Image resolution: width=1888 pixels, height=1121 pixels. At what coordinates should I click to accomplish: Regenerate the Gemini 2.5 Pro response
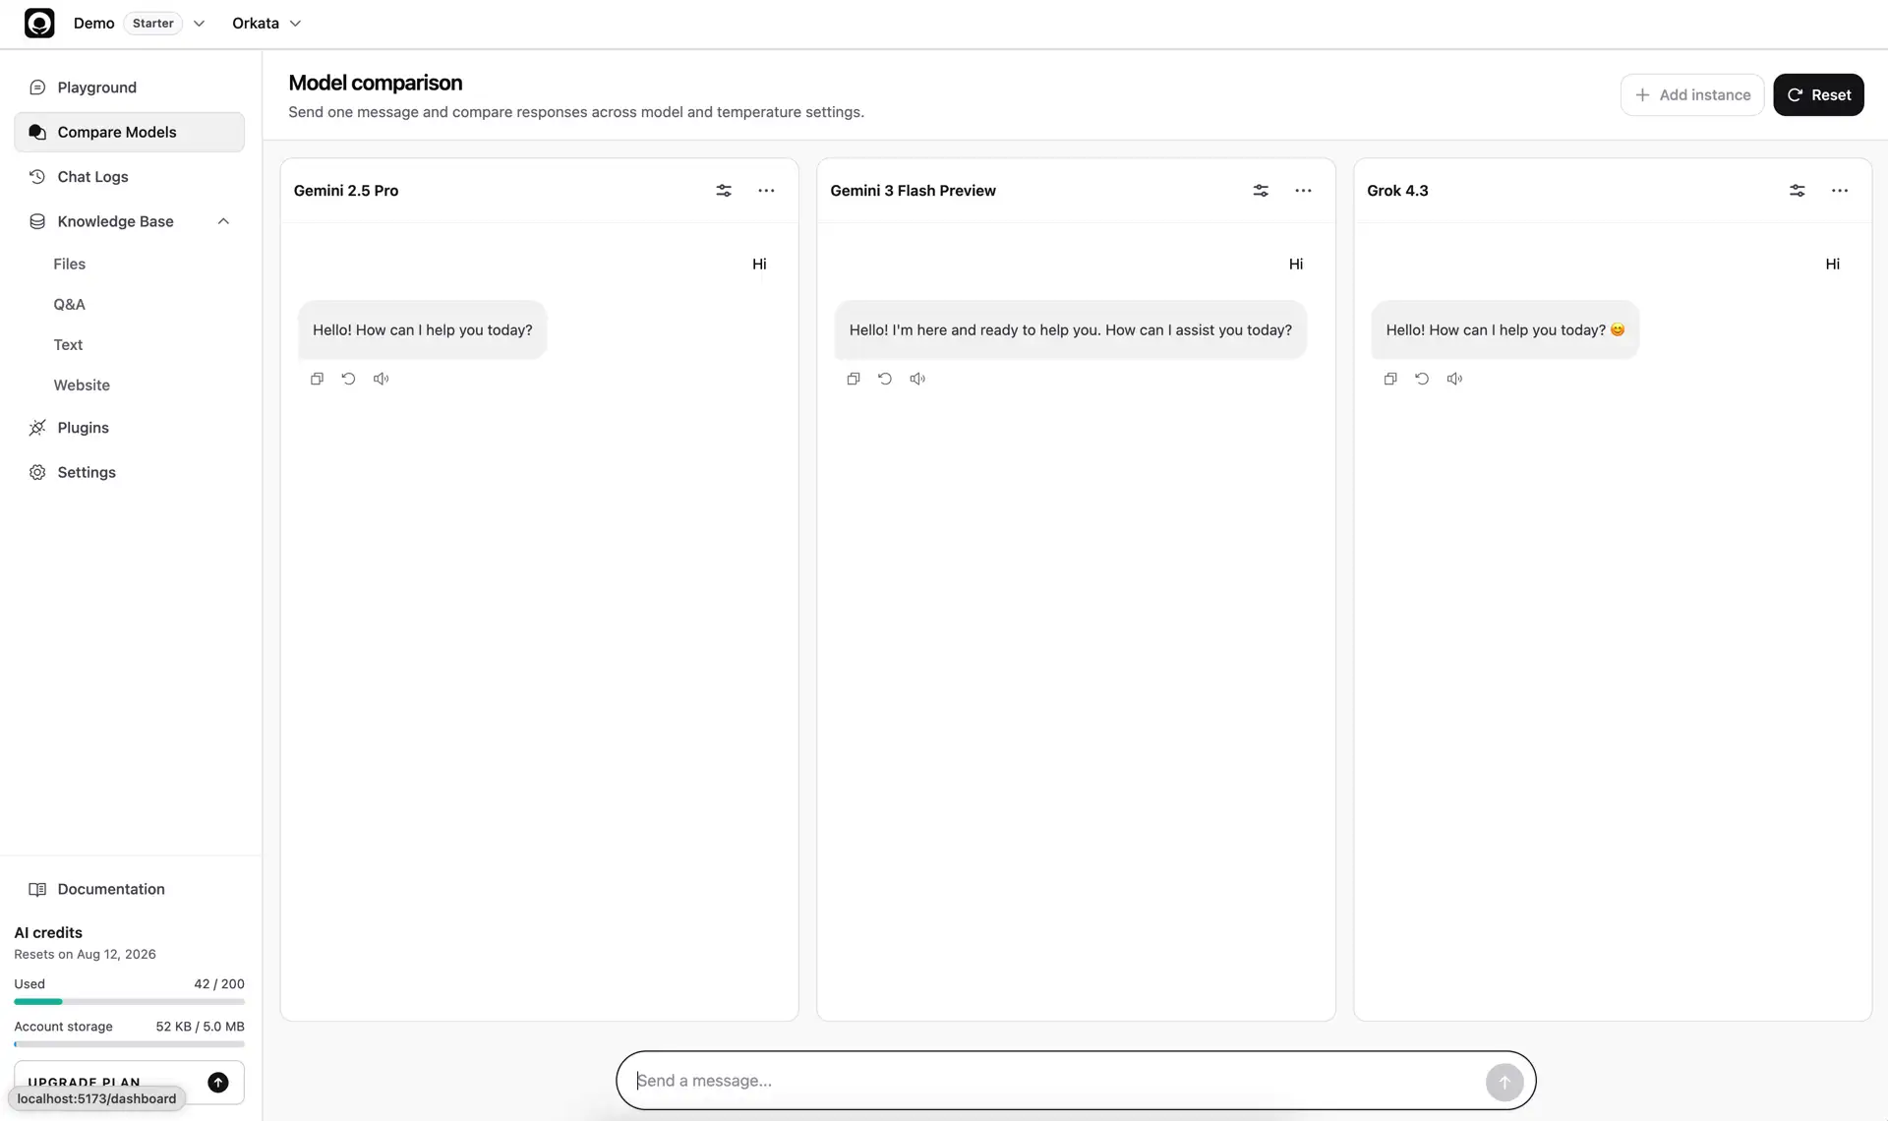pos(348,379)
